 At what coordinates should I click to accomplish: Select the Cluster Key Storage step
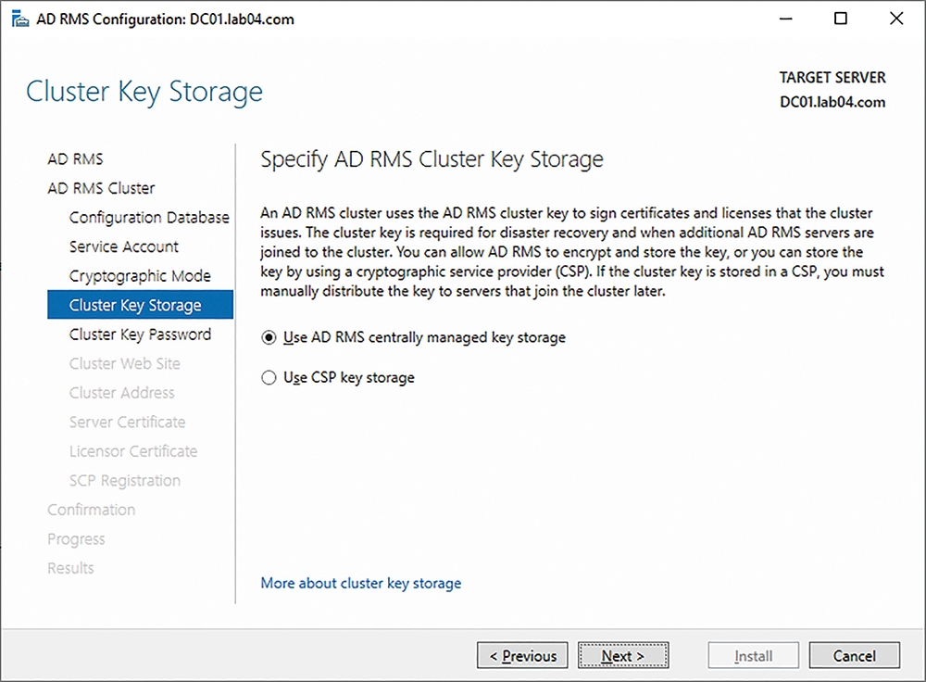141,305
